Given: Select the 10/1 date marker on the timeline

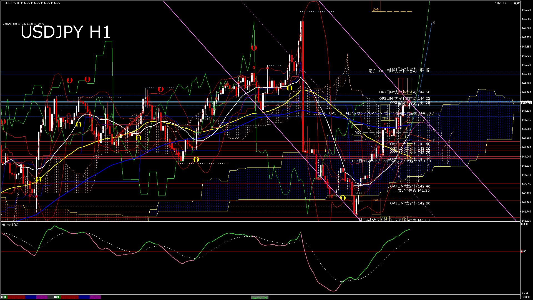Looking at the screenshot, I should click(56, 297).
